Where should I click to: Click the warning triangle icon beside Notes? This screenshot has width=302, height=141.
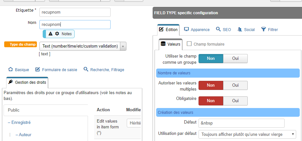pos(50,34)
